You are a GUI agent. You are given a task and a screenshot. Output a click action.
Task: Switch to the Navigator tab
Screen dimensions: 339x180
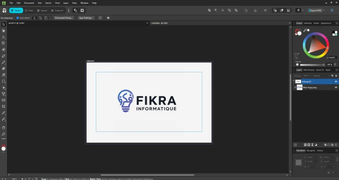(x=311, y=150)
